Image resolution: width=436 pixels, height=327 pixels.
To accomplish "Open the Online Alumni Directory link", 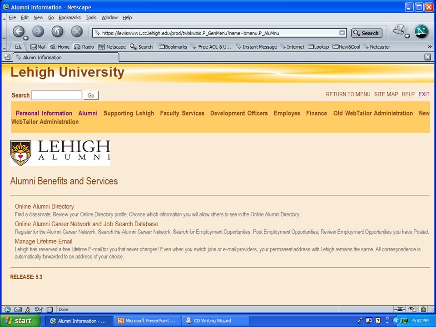I will [x=45, y=206].
